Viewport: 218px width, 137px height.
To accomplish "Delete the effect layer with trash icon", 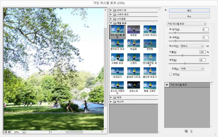I will [x=191, y=131].
